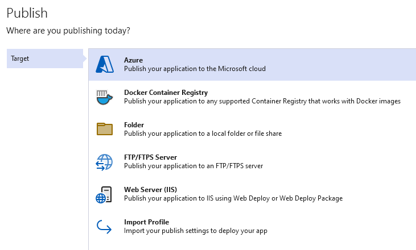Select the Target step in sidebar

coord(45,59)
